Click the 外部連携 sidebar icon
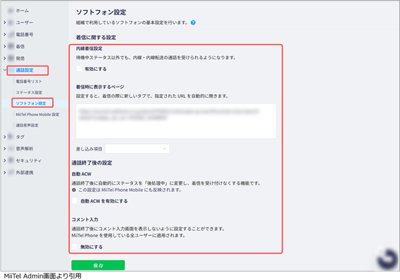The image size is (400, 280). [x=10, y=173]
